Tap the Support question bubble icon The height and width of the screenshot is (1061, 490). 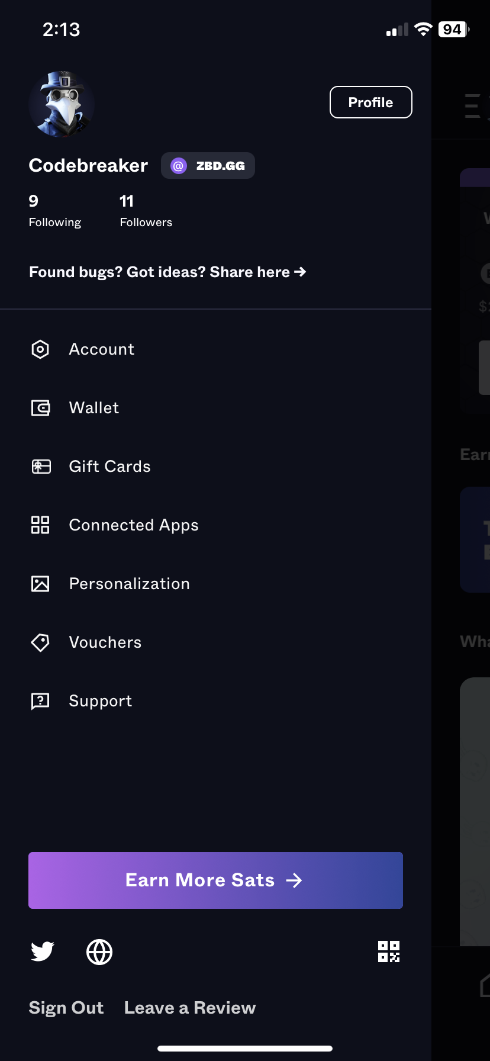pos(40,701)
